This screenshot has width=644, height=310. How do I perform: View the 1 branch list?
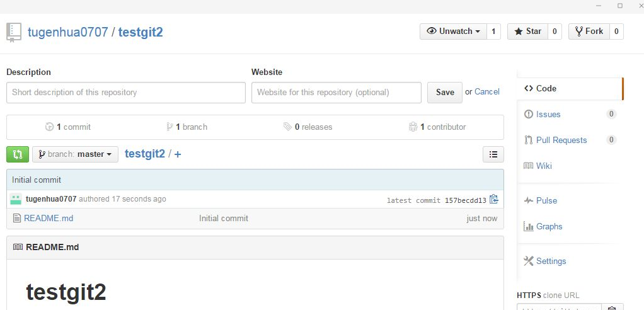coord(187,127)
